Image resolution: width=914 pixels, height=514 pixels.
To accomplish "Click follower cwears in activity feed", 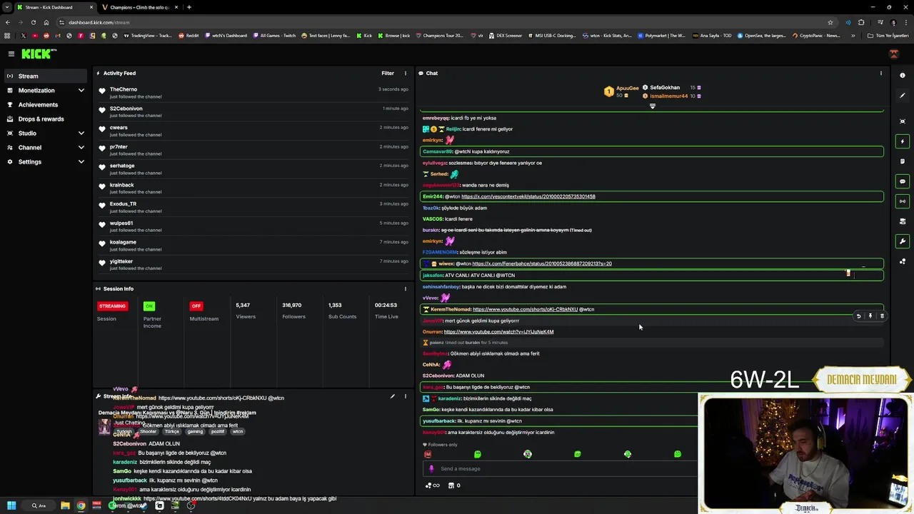I will [119, 128].
